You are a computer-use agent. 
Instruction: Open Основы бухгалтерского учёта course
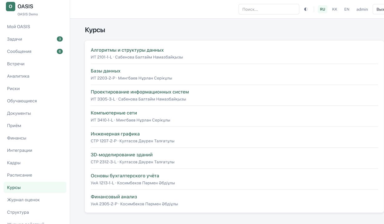click(125, 176)
